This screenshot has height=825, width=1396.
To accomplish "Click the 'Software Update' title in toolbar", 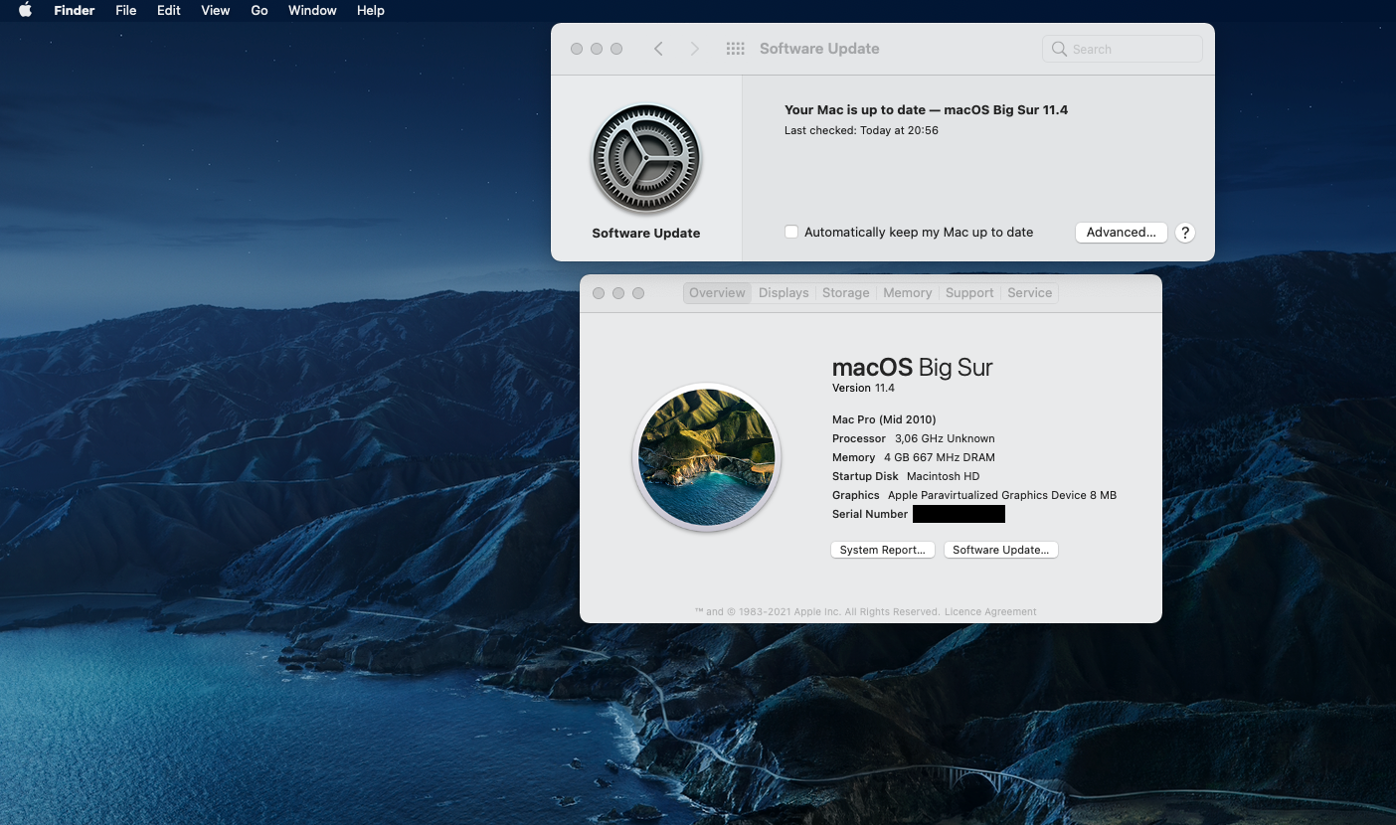I will [819, 49].
